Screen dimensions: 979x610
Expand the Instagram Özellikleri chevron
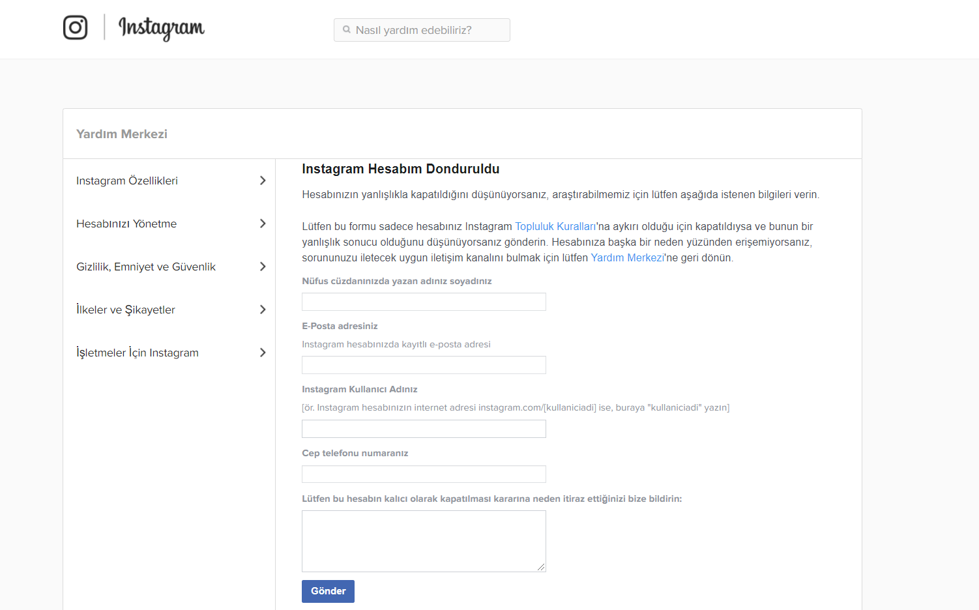263,181
